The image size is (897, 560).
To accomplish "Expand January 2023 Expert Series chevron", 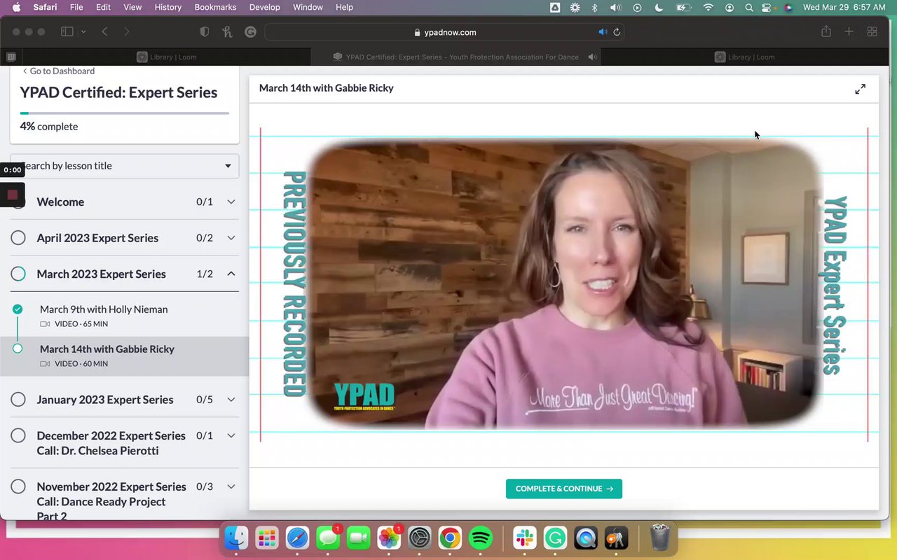I will (231, 400).
